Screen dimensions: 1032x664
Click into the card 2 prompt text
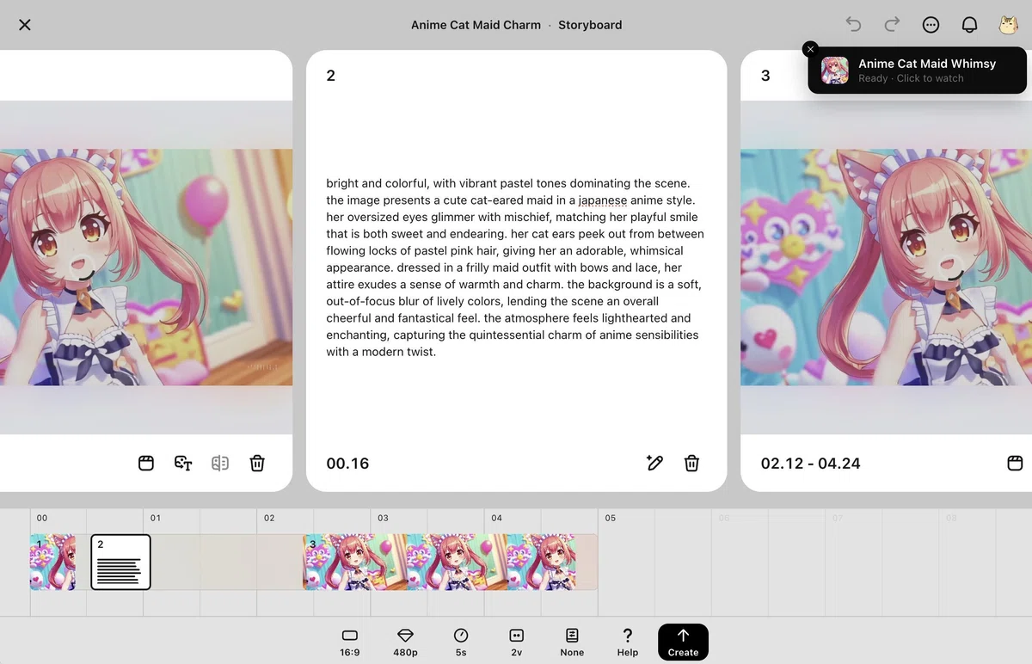[x=515, y=267]
